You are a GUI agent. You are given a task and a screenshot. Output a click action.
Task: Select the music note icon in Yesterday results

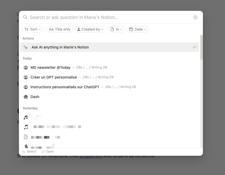[25, 117]
